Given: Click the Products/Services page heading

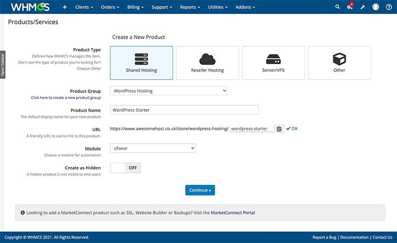Looking at the screenshot, I should point(33,22).
